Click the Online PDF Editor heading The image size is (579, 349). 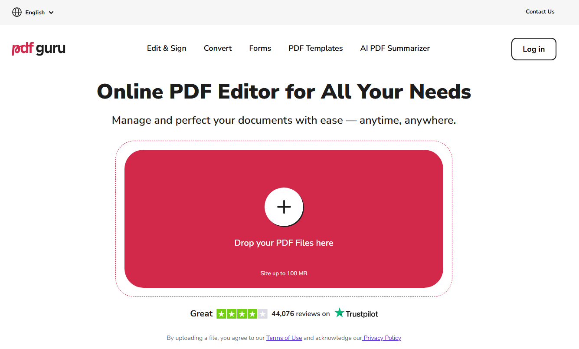pyautogui.click(x=284, y=92)
